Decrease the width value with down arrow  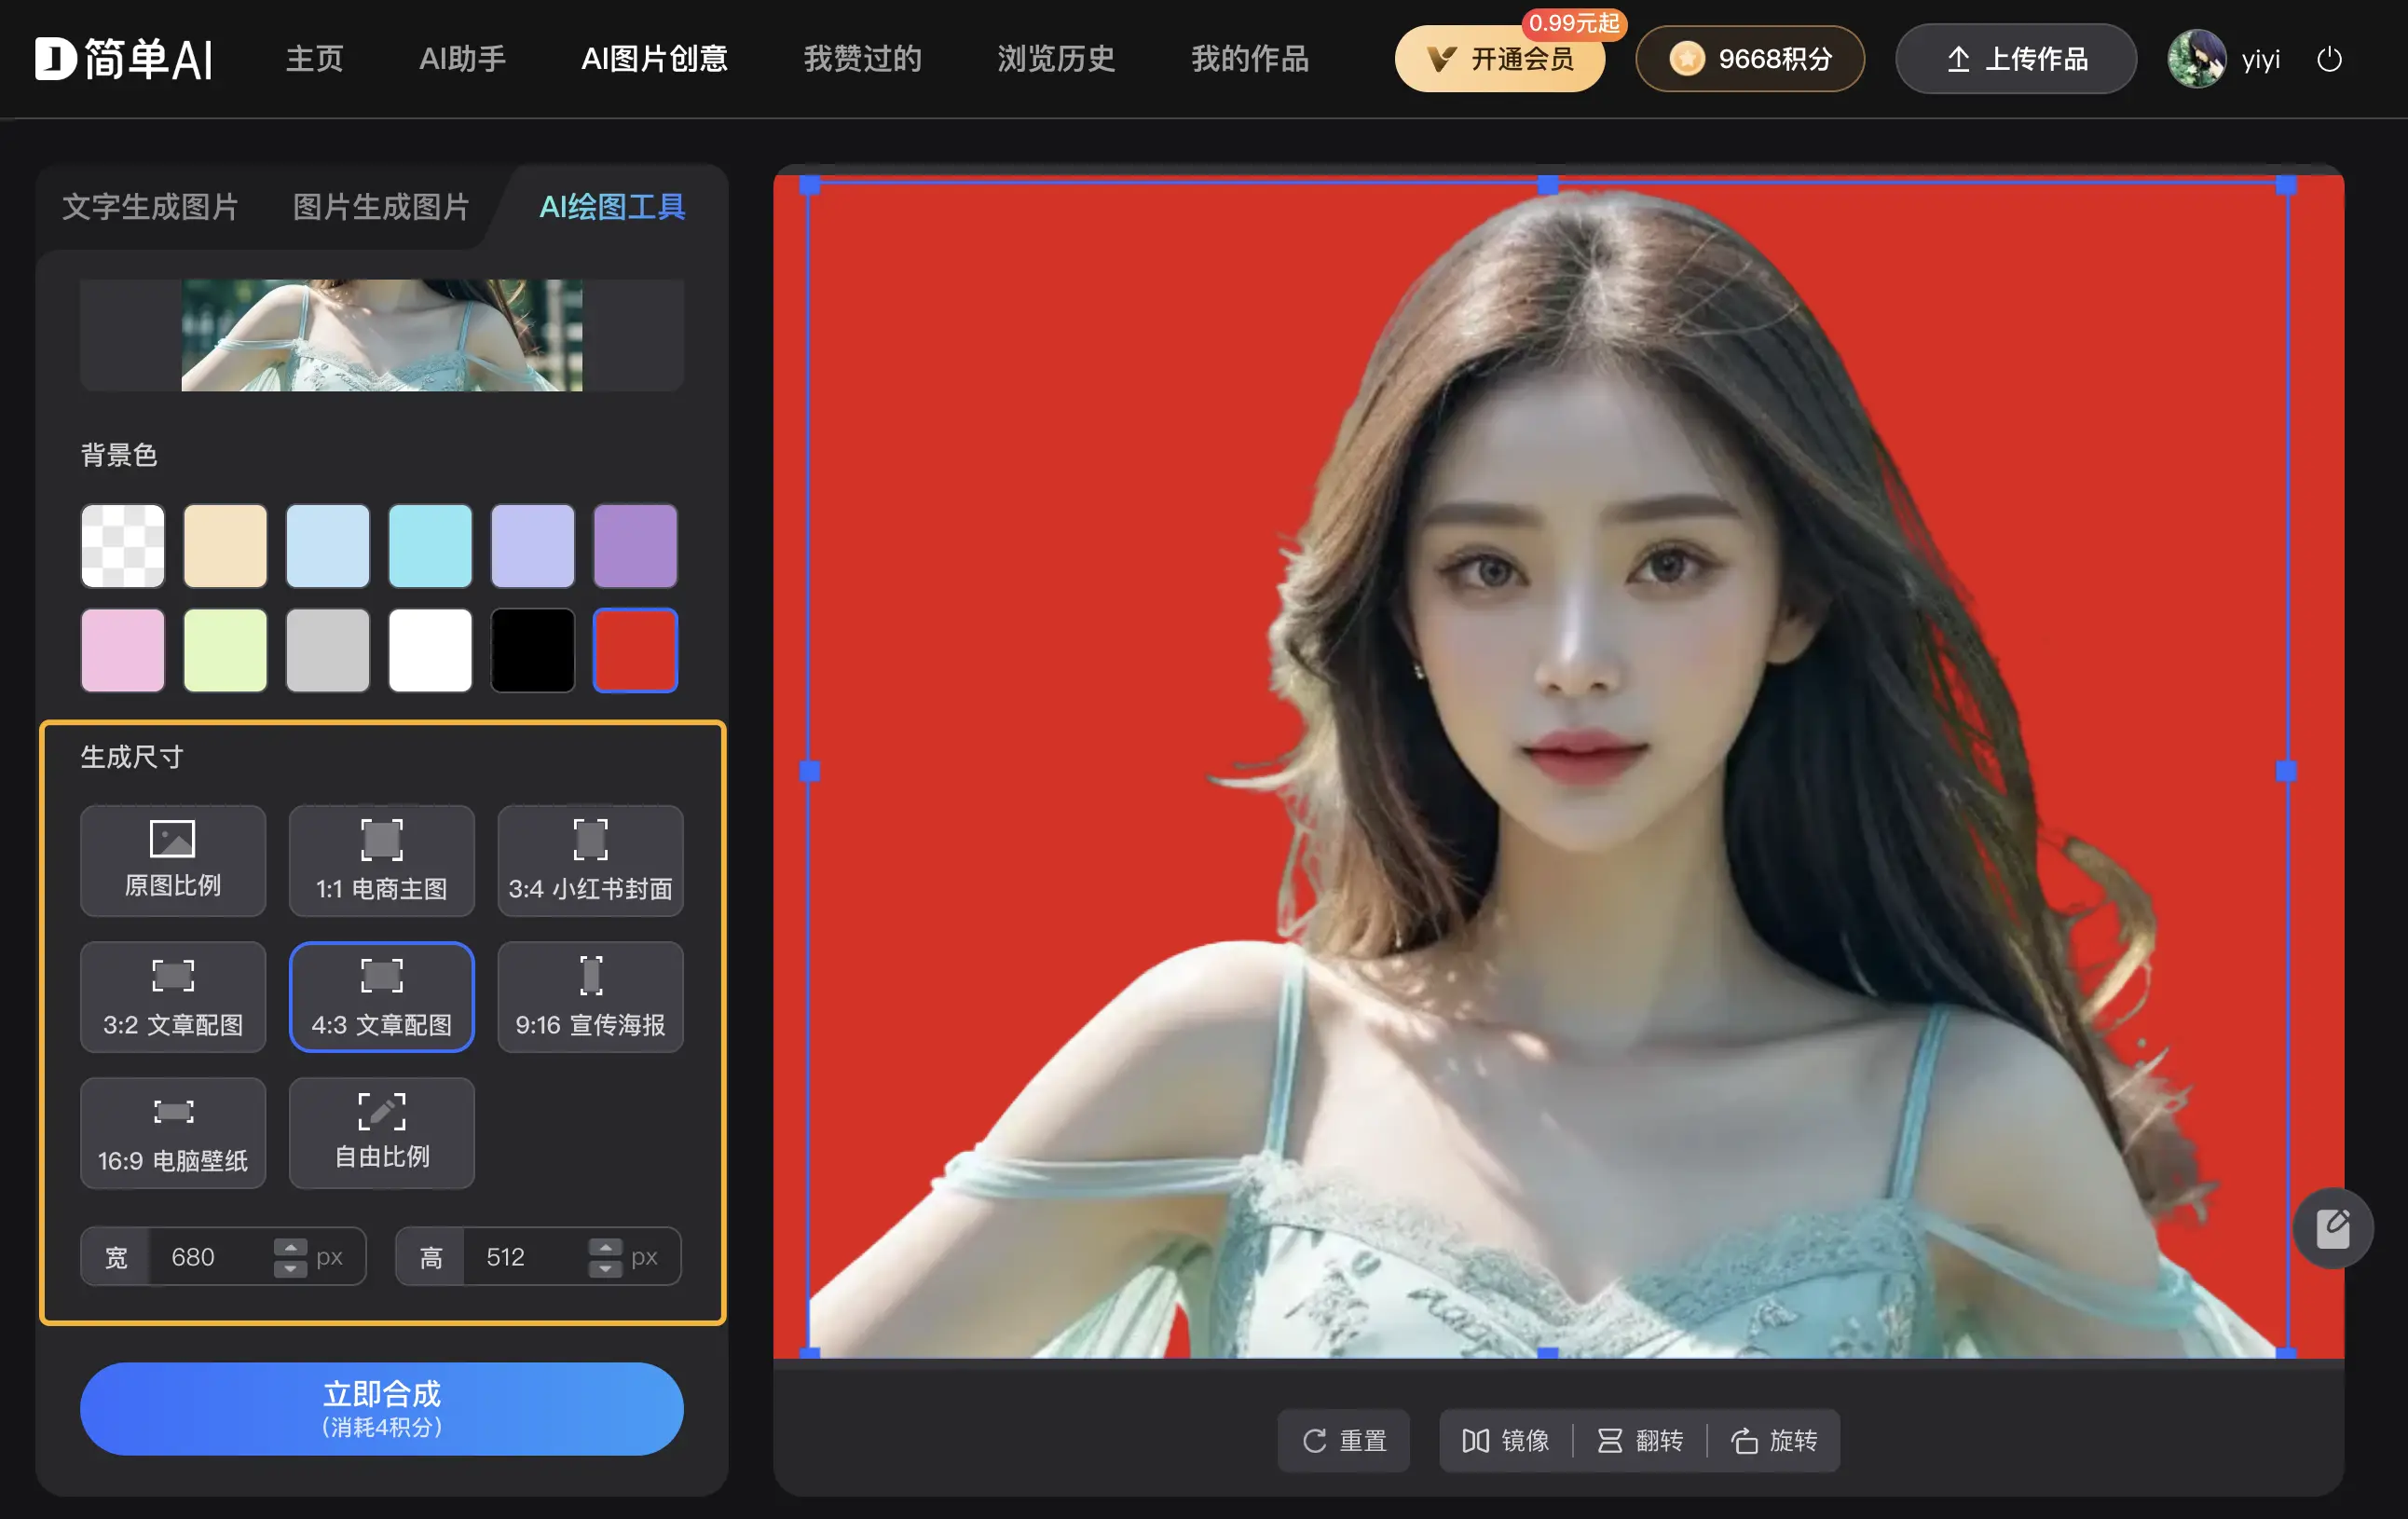coord(290,1268)
